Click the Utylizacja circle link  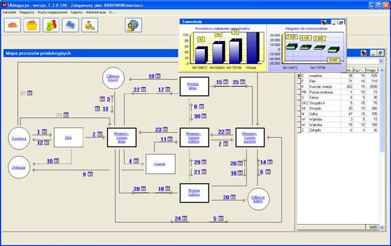(x=19, y=167)
